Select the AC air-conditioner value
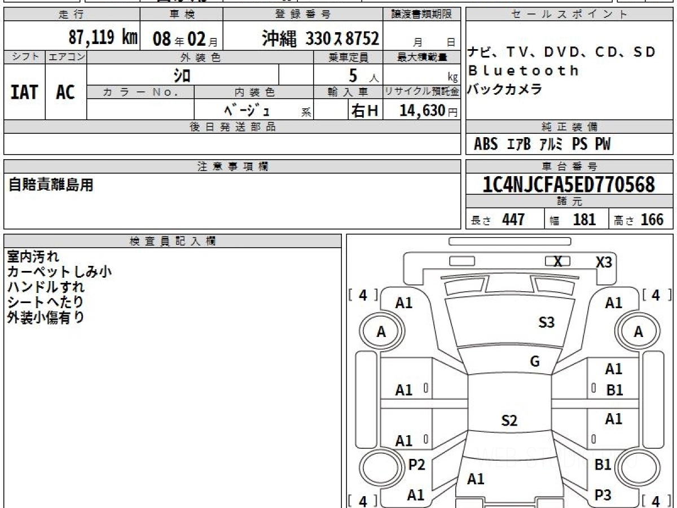The height and width of the screenshot is (508, 677). point(65,92)
